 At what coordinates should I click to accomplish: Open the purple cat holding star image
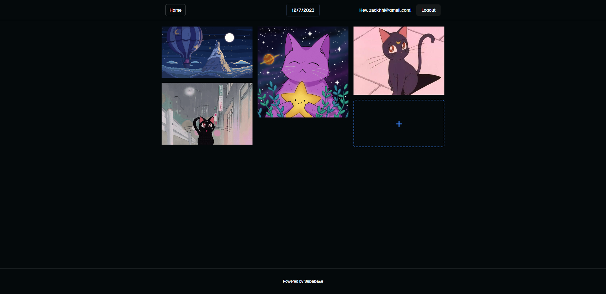[303, 72]
